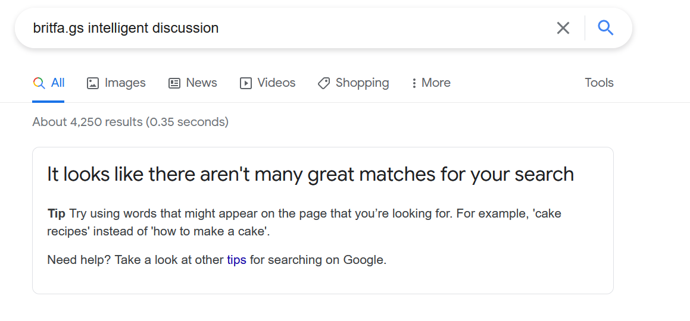
Task: Click the newspaper icon beside News
Action: [174, 83]
